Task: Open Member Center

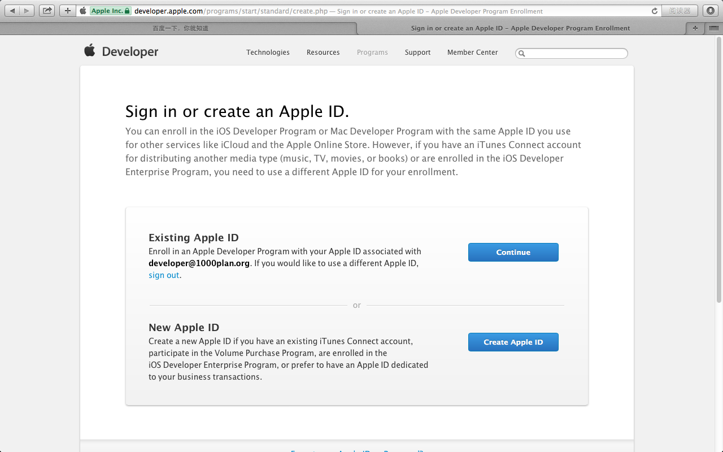Action: coord(473,52)
